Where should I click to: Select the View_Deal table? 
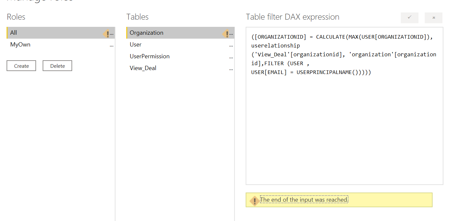tap(180, 68)
